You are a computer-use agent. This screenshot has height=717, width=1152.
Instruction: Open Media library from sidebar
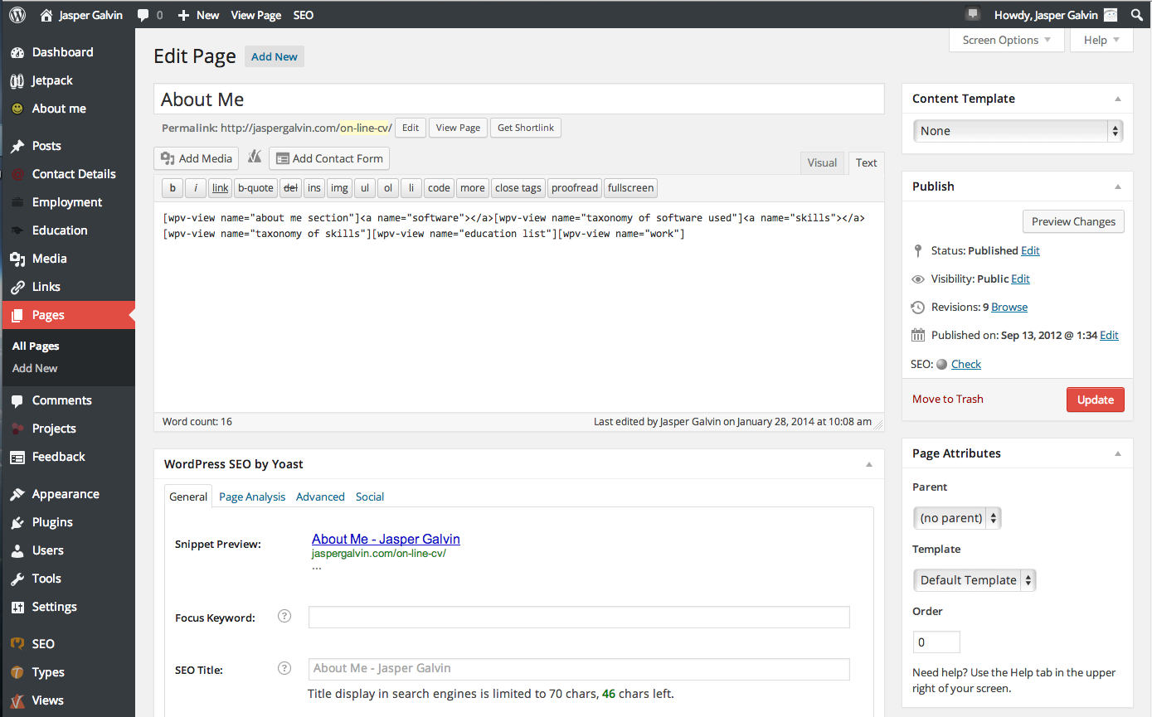49,259
